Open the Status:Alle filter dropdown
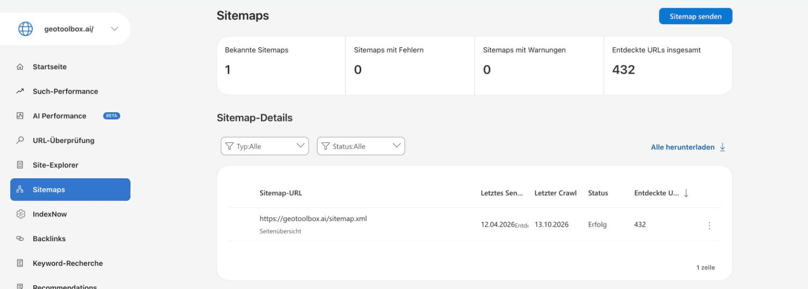The image size is (808, 289). [361, 146]
